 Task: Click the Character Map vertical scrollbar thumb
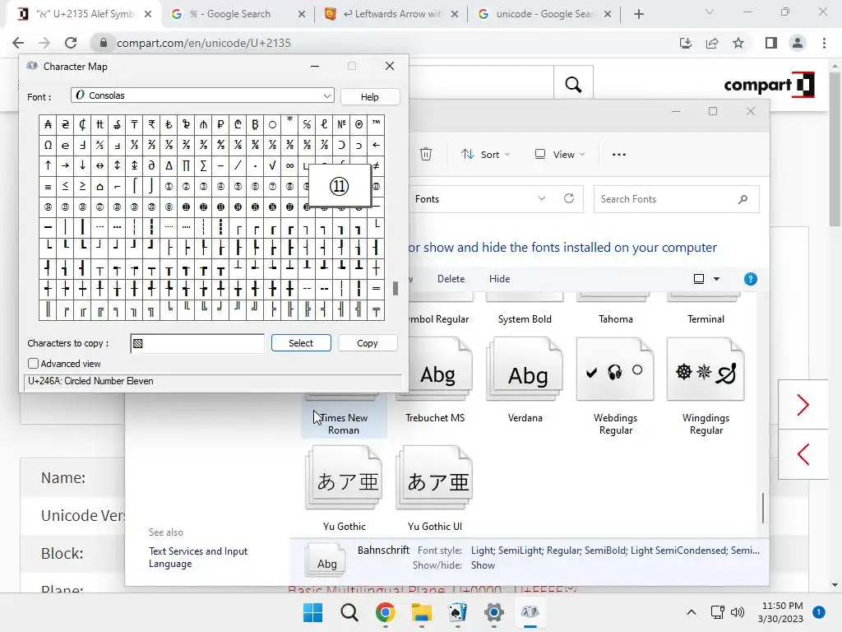396,289
